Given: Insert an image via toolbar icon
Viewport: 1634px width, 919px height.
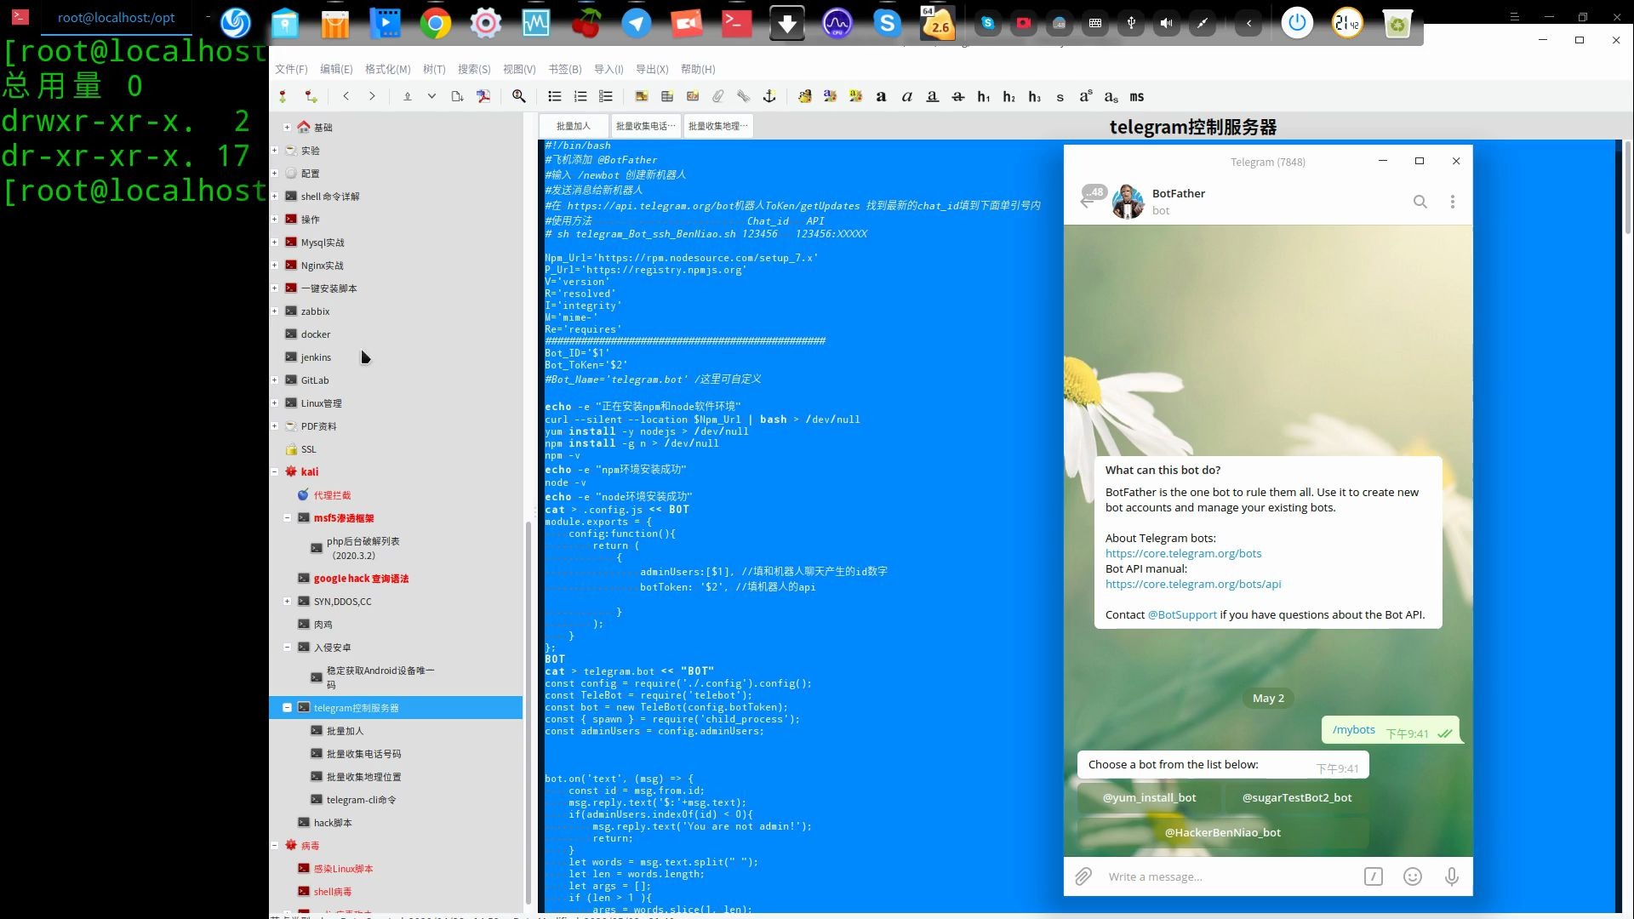Looking at the screenshot, I should point(642,96).
